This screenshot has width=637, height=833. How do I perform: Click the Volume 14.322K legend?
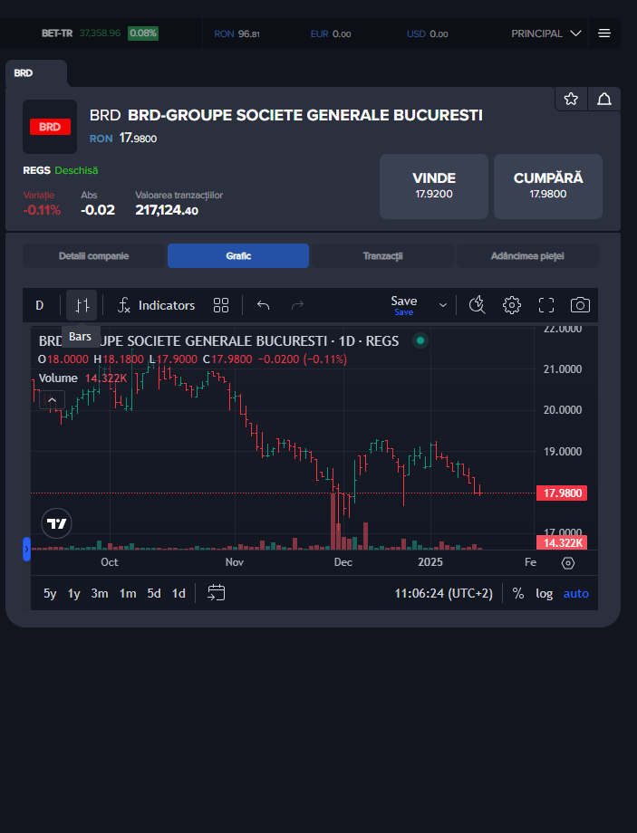pos(82,378)
